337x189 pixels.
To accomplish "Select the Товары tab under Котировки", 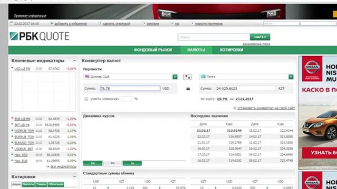I will [x=41, y=184].
